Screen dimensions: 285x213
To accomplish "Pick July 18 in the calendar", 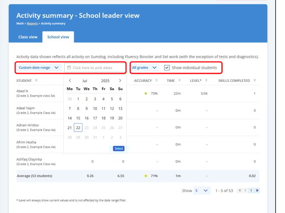I will tap(103, 118).
